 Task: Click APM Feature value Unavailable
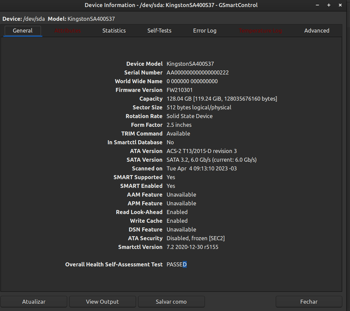point(181,203)
